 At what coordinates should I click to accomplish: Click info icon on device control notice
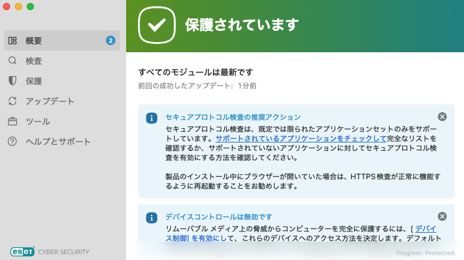[x=152, y=217]
